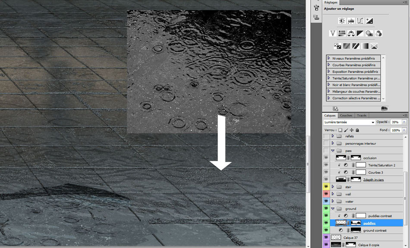
Task: Open the Opacité slider arrow
Action: [404, 122]
